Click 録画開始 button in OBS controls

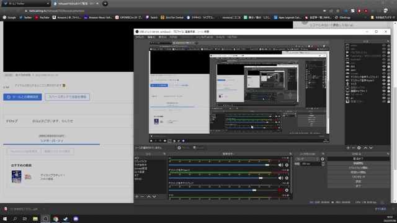pos(359,164)
